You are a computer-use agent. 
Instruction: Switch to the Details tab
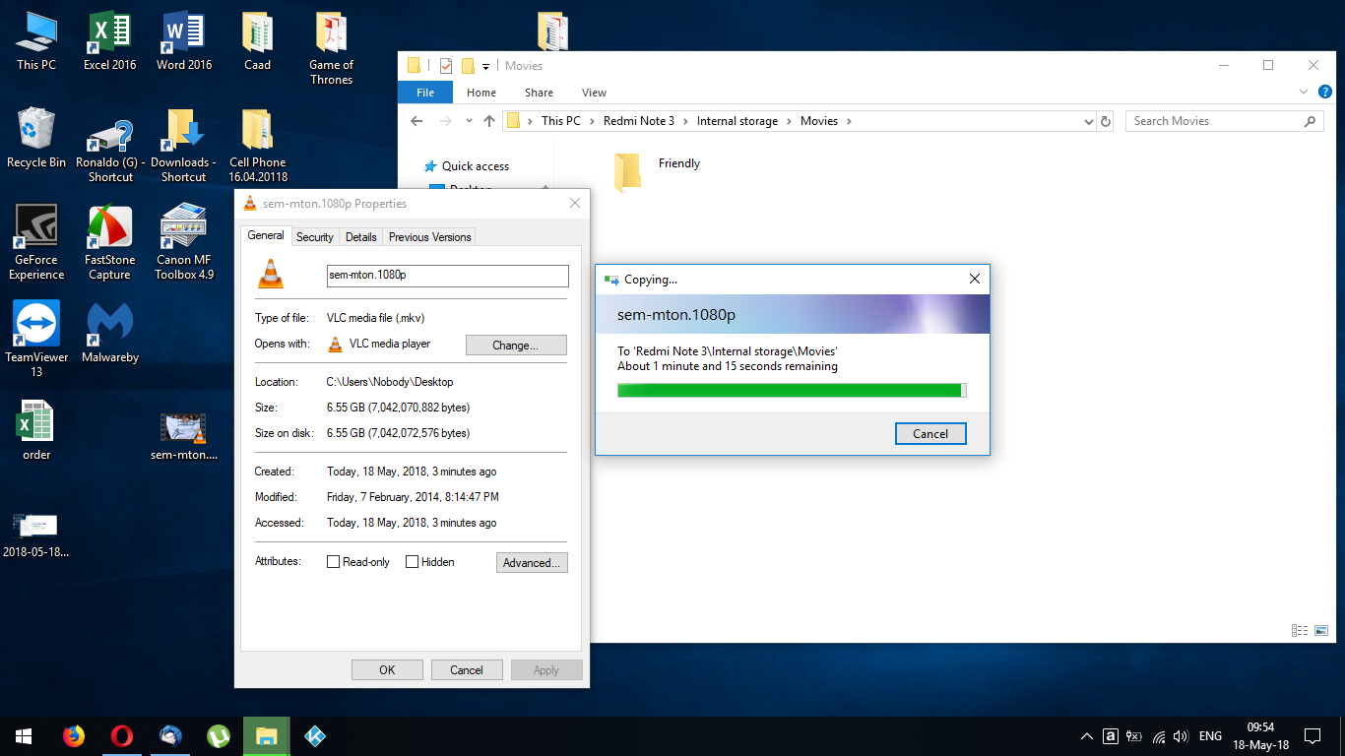(360, 237)
